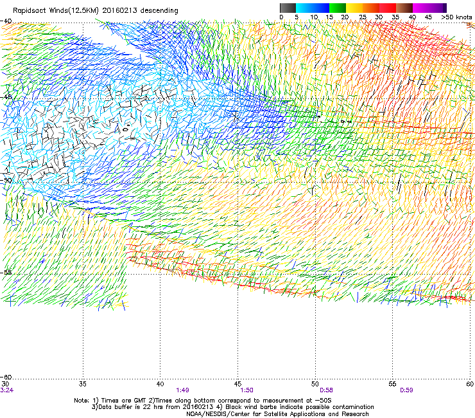
Task: Click the chart title 'Rapidsact Winds(12.5KM) 20160213 descending'
Action: 96,11
